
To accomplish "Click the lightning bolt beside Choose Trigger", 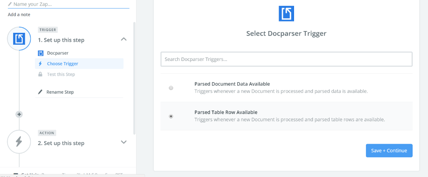I will click(x=40, y=64).
